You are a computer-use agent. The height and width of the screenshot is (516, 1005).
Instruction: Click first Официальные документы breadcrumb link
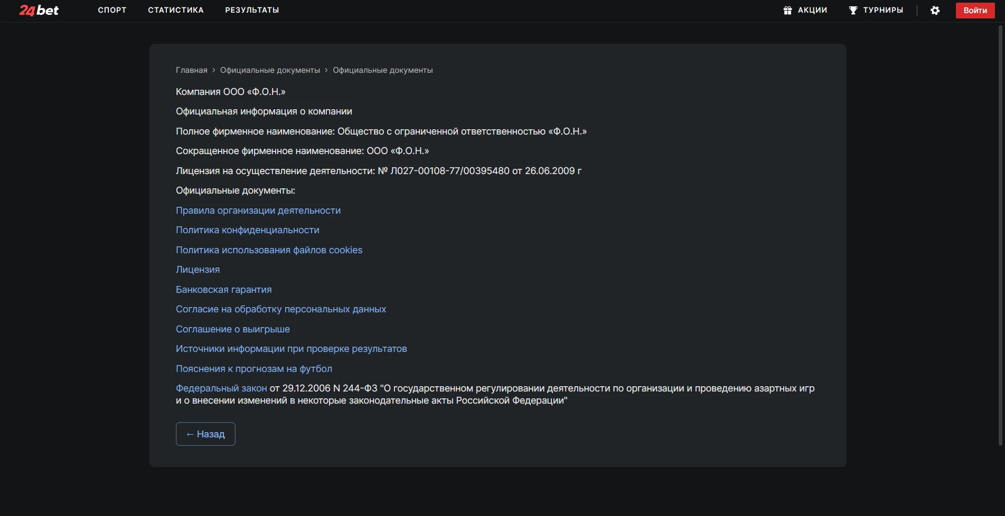pos(270,70)
